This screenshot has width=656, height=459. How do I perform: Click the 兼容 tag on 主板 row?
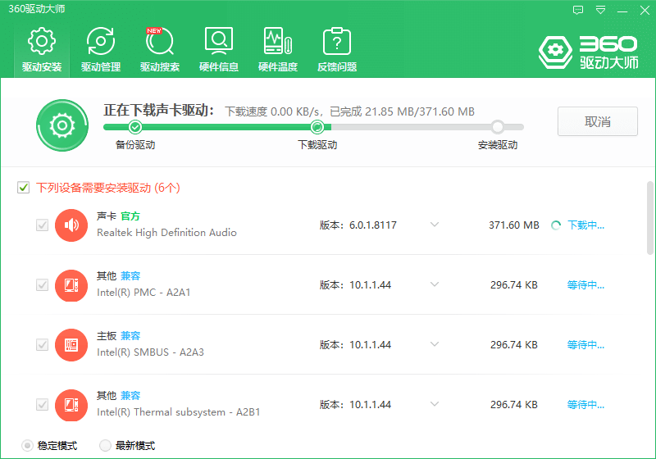click(130, 336)
